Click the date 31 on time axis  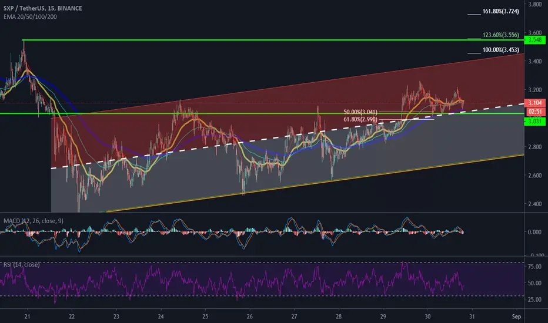[x=472, y=317]
